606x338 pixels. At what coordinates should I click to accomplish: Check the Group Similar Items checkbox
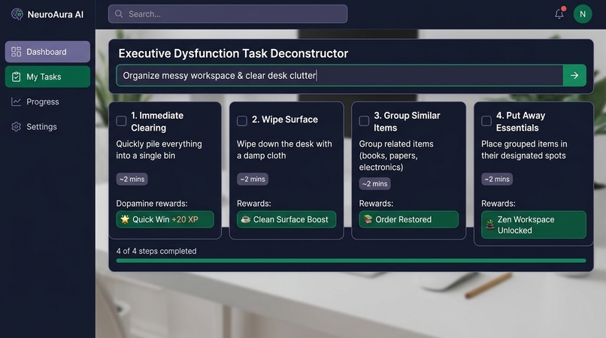[364, 121]
